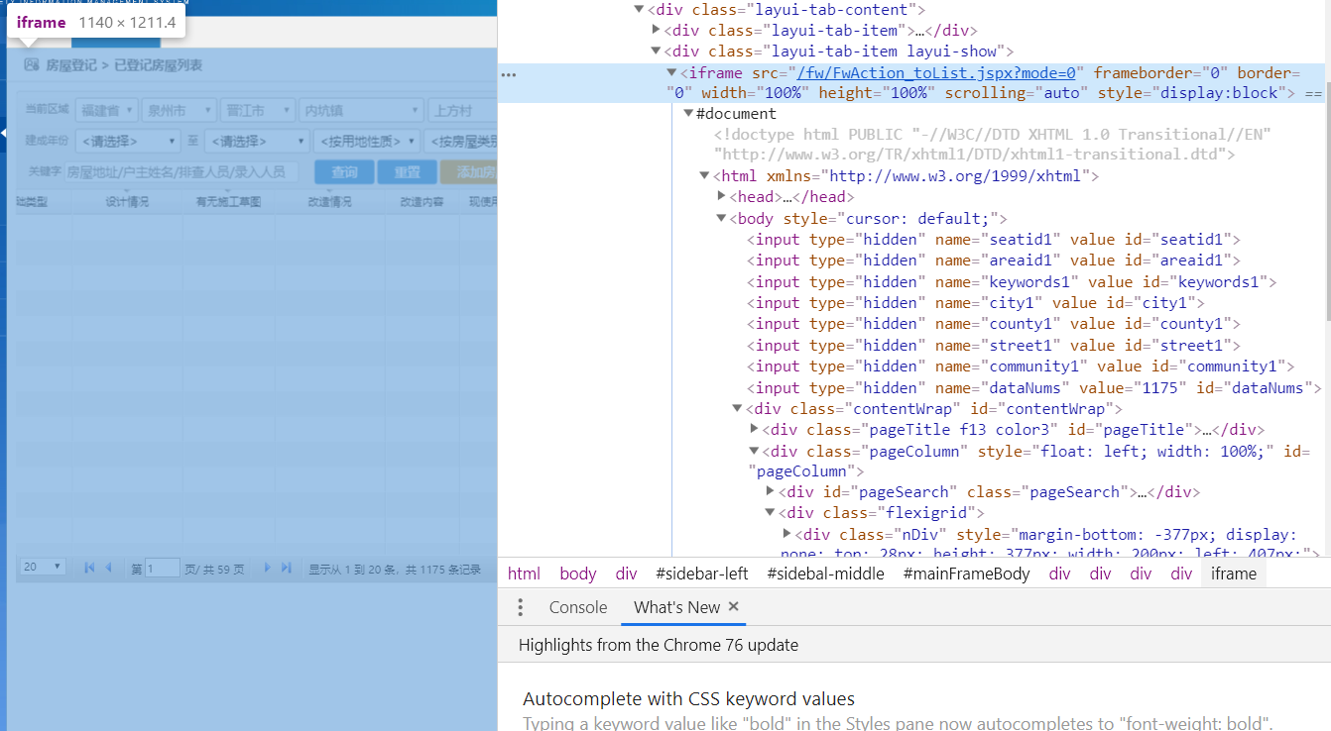Collapse the pageColumn div node
This screenshot has width=1331, height=731.
(755, 452)
